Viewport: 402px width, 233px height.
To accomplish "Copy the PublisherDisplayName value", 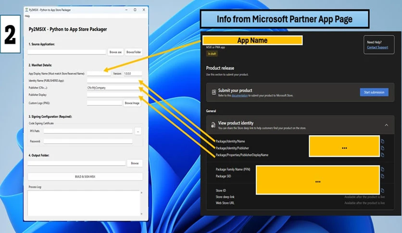I will click(x=382, y=155).
